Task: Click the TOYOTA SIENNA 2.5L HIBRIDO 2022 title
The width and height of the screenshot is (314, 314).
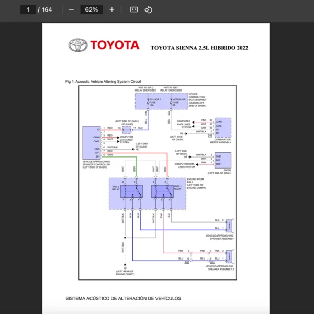Action: click(199, 48)
